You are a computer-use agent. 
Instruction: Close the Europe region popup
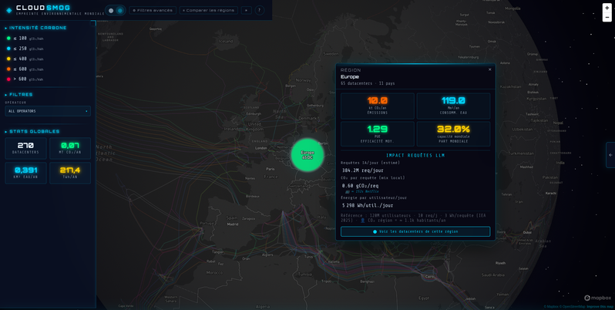[x=489, y=69]
